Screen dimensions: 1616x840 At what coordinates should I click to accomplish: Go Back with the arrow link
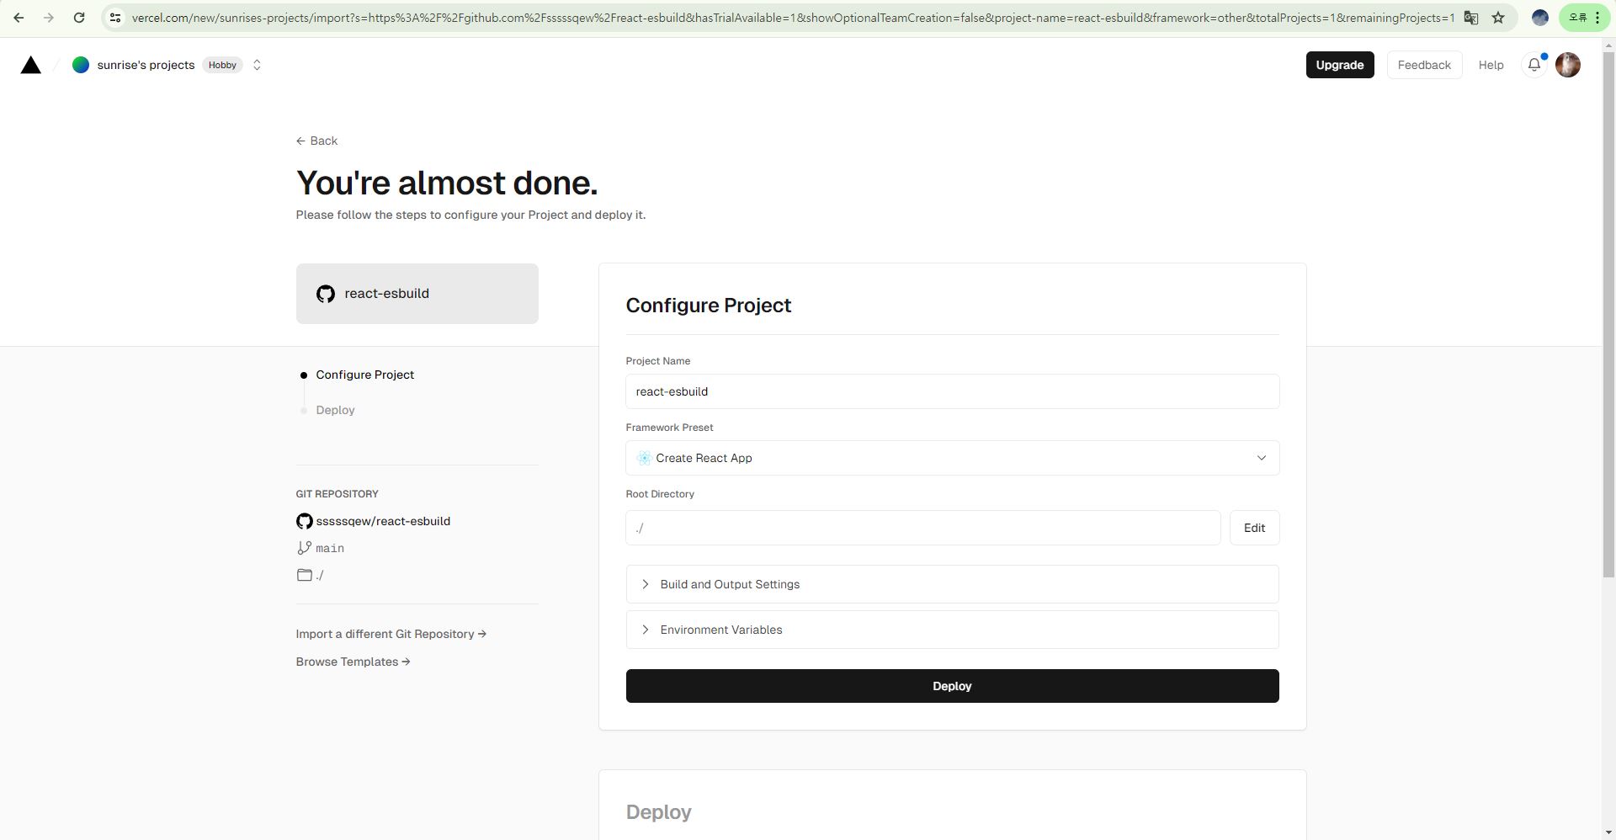point(316,141)
